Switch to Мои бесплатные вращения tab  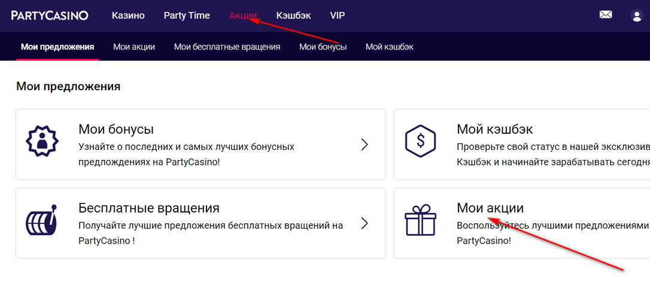click(x=227, y=47)
